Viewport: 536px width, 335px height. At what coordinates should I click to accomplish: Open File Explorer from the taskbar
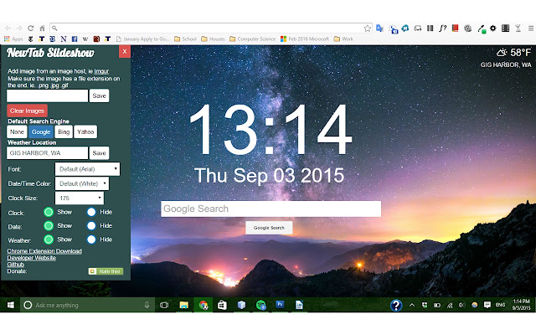click(x=184, y=305)
